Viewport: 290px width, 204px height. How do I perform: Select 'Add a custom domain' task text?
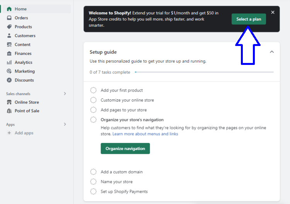pyautogui.click(x=122, y=172)
